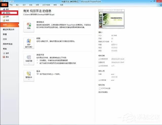Click the PowerPoint app icon in title bar
The image size is (162, 125).
[1, 1]
